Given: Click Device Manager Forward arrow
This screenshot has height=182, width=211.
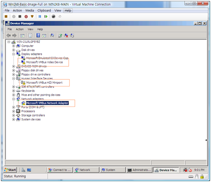Looking at the screenshot, I should coord(14,35).
